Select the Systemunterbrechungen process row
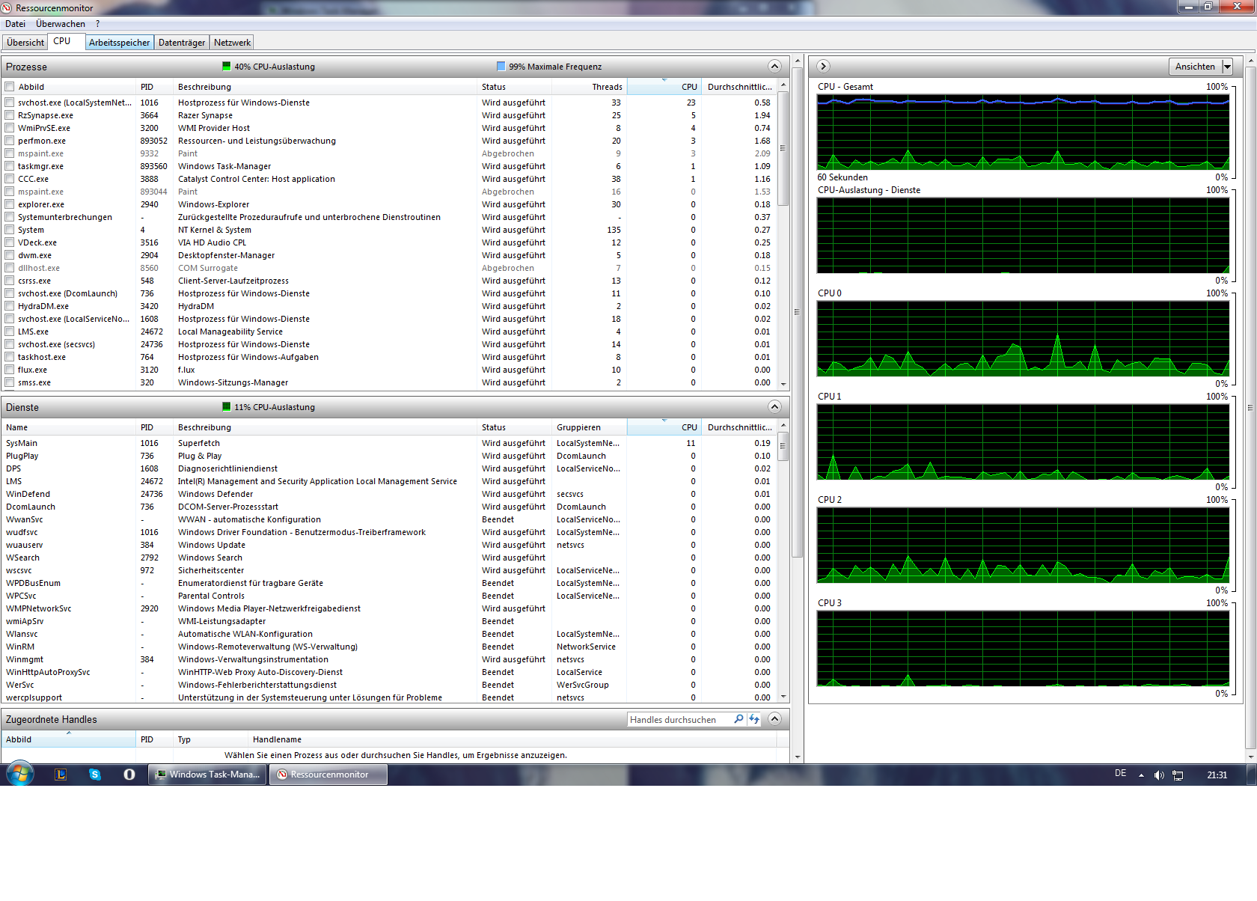This screenshot has width=1257, height=901. [389, 217]
